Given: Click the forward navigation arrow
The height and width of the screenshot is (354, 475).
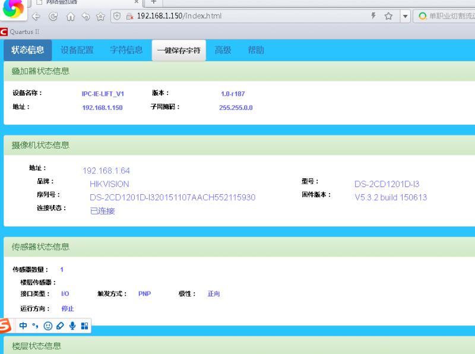Looking at the screenshot, I should point(86,17).
